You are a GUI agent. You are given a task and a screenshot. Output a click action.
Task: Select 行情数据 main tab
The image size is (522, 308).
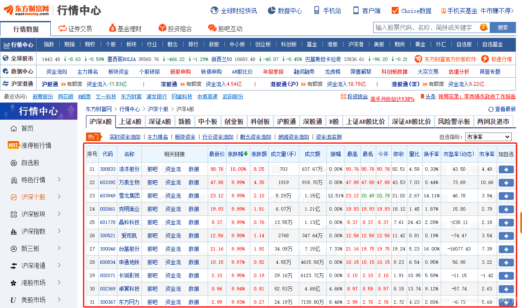[x=26, y=29]
